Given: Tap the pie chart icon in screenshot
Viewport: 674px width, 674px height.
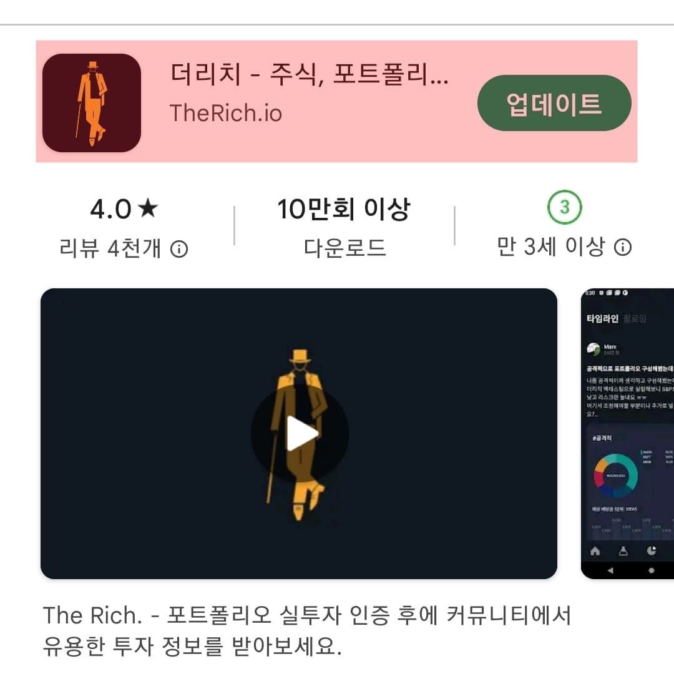Looking at the screenshot, I should tap(652, 551).
